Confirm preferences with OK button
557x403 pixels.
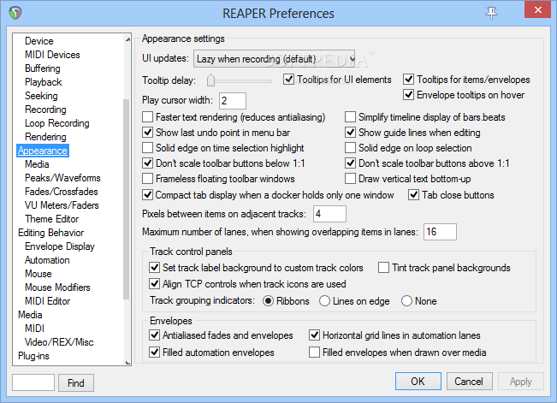tap(418, 382)
